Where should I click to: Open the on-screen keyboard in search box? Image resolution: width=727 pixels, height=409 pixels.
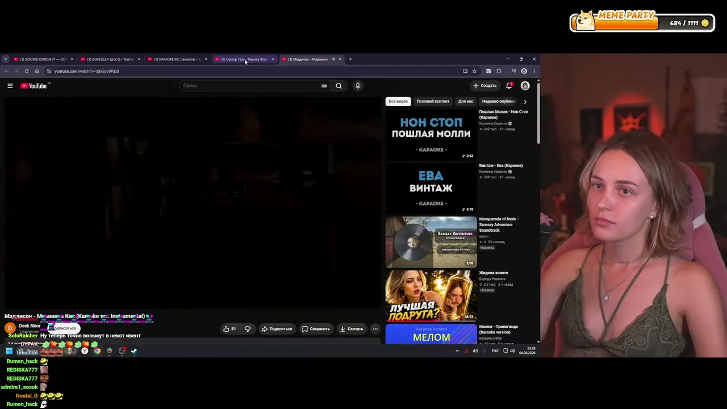tap(324, 86)
